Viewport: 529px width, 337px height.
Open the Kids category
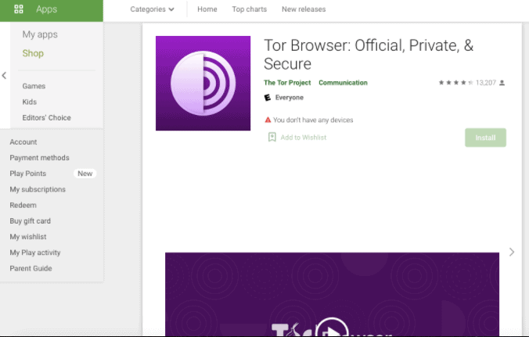(x=30, y=102)
